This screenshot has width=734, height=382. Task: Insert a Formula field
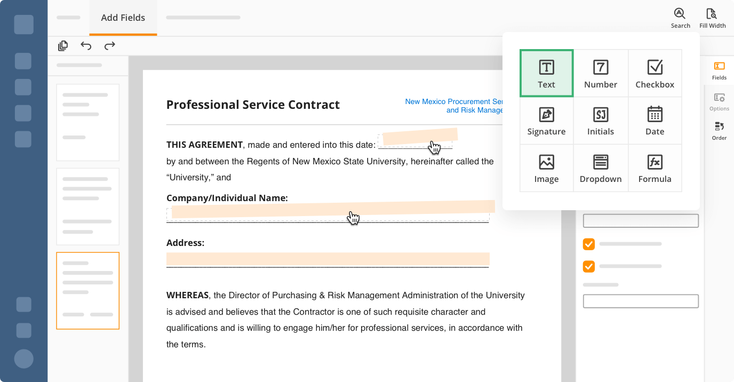655,168
